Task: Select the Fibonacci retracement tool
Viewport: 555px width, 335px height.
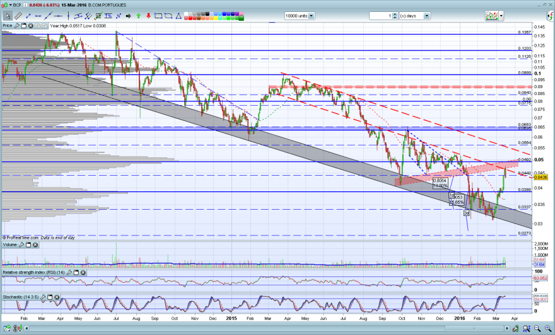Action: [x=99, y=16]
